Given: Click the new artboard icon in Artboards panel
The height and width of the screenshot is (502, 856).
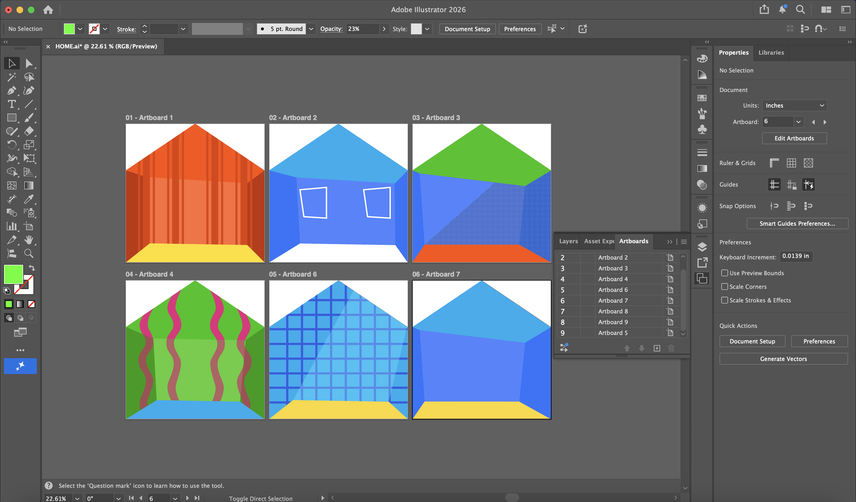Looking at the screenshot, I should [x=657, y=348].
